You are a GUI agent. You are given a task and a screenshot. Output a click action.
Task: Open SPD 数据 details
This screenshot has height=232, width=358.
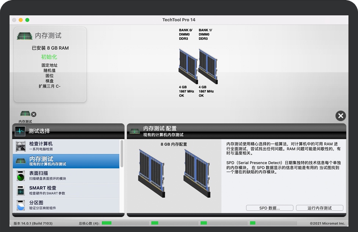coord(270,207)
